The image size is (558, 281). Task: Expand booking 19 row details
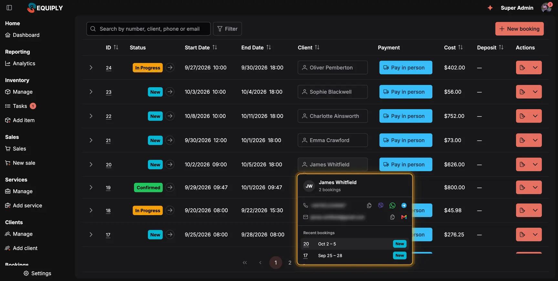point(91,187)
